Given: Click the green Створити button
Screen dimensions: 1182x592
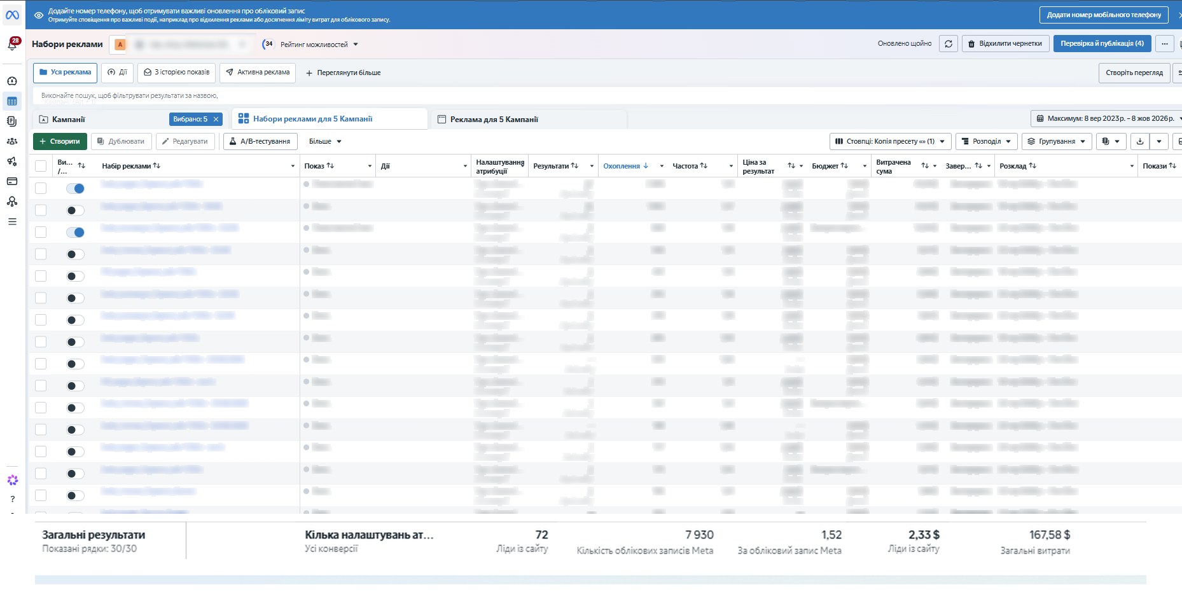Looking at the screenshot, I should (x=60, y=141).
